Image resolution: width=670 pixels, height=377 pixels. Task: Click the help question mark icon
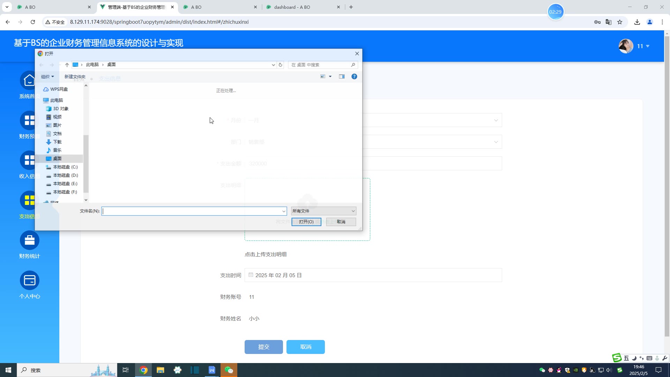[354, 76]
